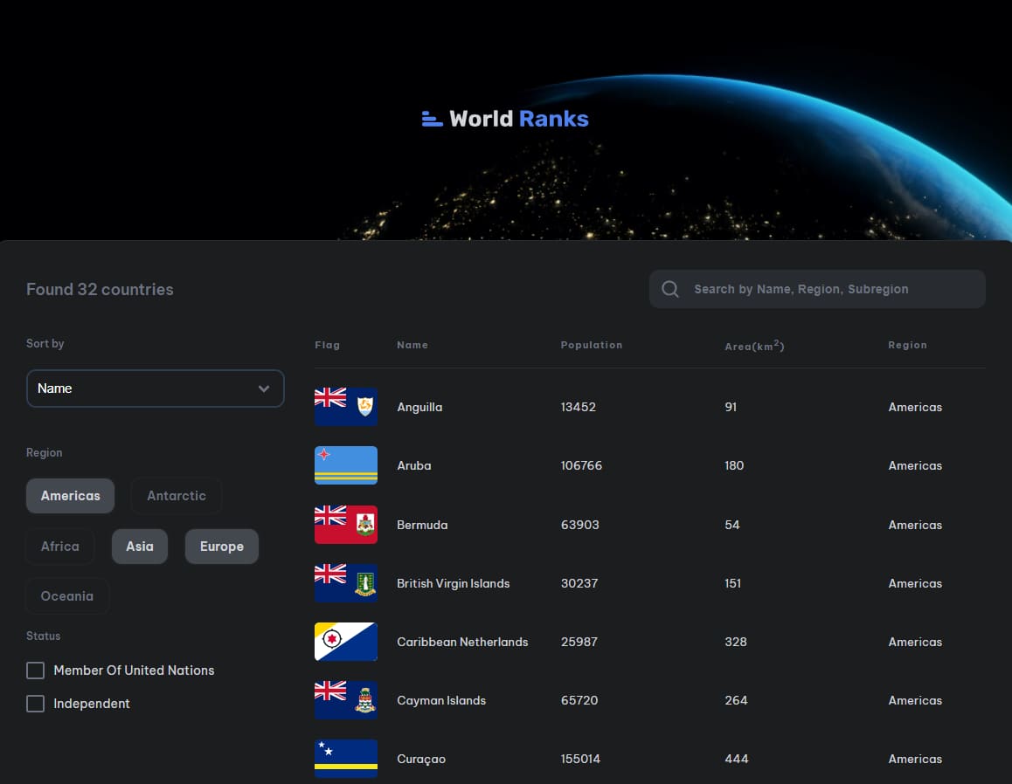This screenshot has height=784, width=1012.
Task: Click the Aruba flag thumbnail
Action: pos(345,465)
